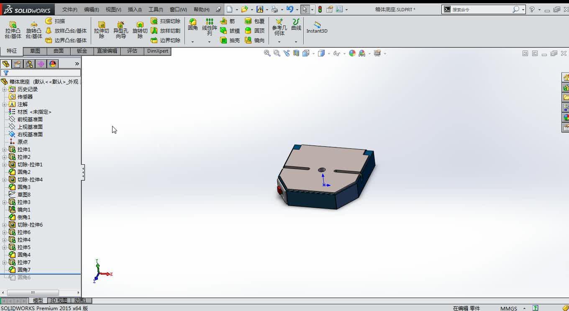Image resolution: width=569 pixels, height=311 pixels.
Task: Click the feature tree filter icon
Action: (x=6, y=73)
